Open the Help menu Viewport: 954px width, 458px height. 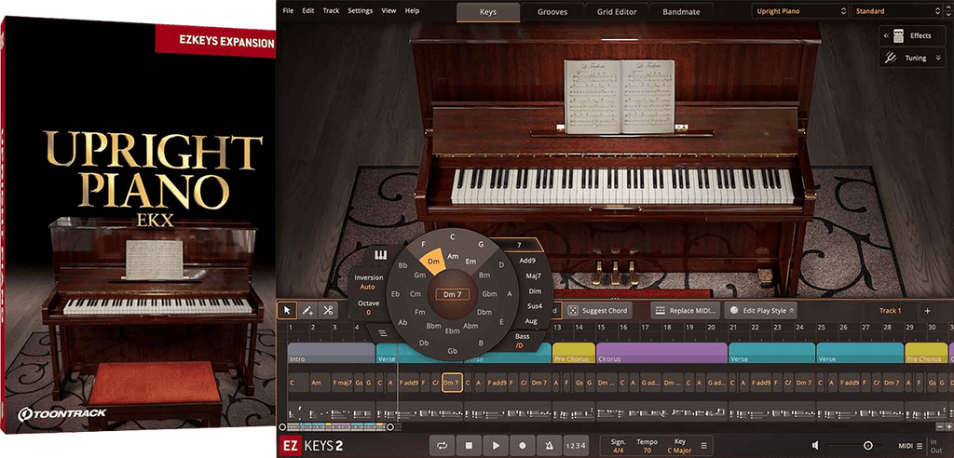coord(413,11)
